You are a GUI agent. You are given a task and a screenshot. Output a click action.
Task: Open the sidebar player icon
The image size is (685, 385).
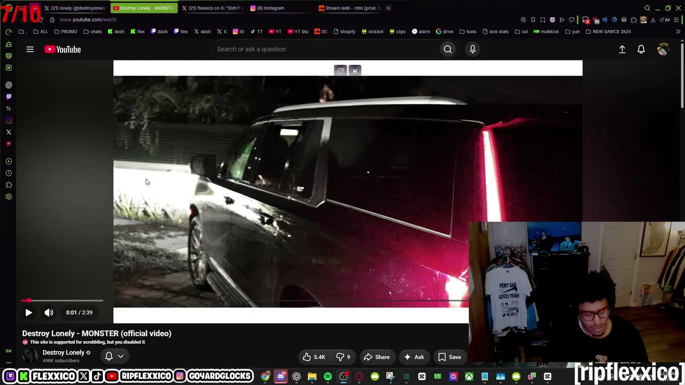click(9, 161)
